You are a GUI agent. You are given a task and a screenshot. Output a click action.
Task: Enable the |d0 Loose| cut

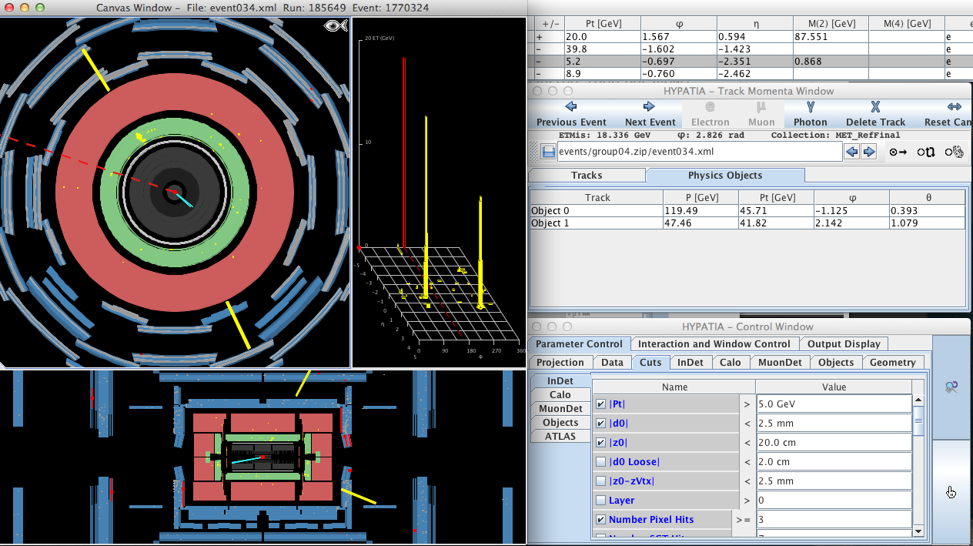coord(600,462)
